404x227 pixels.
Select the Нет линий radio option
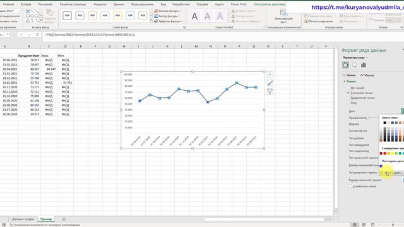(348, 88)
